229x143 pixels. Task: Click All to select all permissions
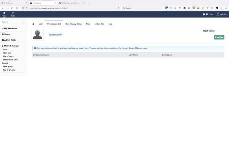(x=130, y=55)
